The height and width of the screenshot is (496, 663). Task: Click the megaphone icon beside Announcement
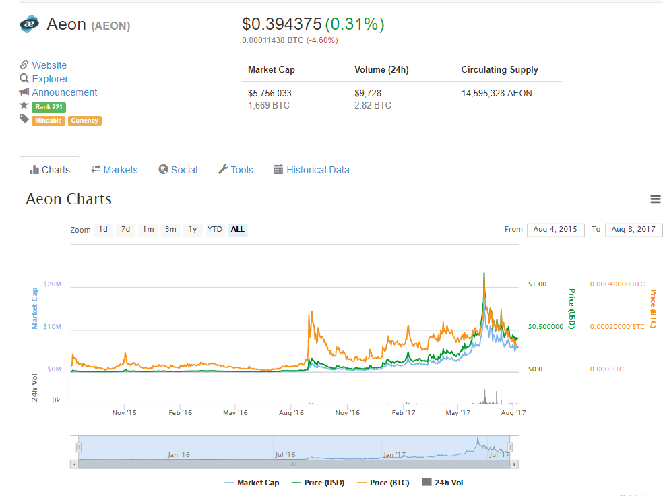[24, 92]
